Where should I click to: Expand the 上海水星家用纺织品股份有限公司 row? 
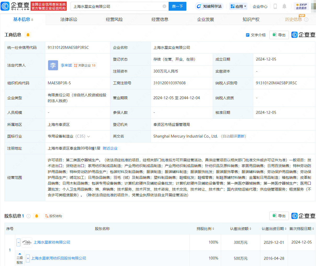pos(28,258)
